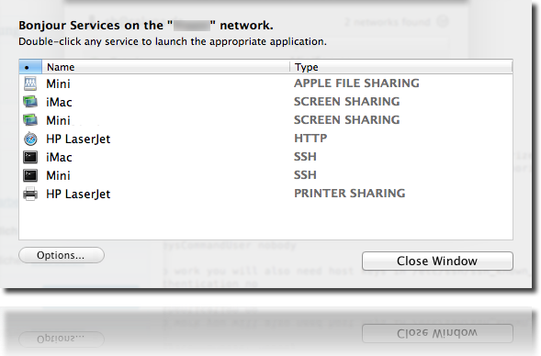This screenshot has height=356, width=541.
Task: Click the Safari icon for HP LaserJet HTTP
Action: pos(30,139)
